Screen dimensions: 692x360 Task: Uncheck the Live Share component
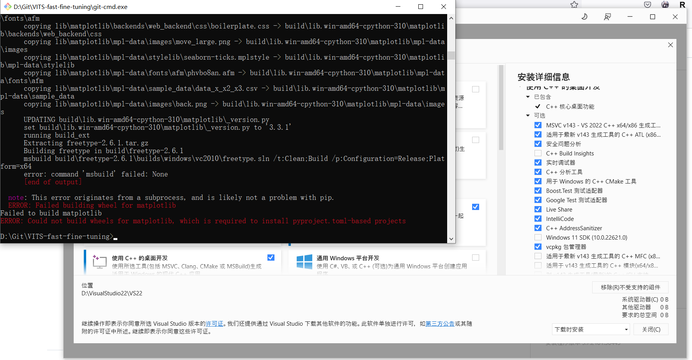tap(538, 209)
